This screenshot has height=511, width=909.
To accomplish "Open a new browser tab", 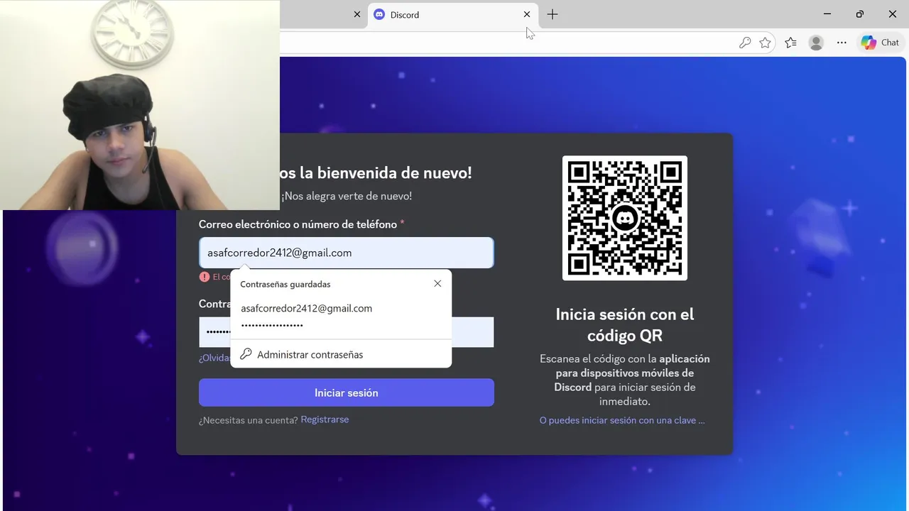I will click(x=553, y=14).
